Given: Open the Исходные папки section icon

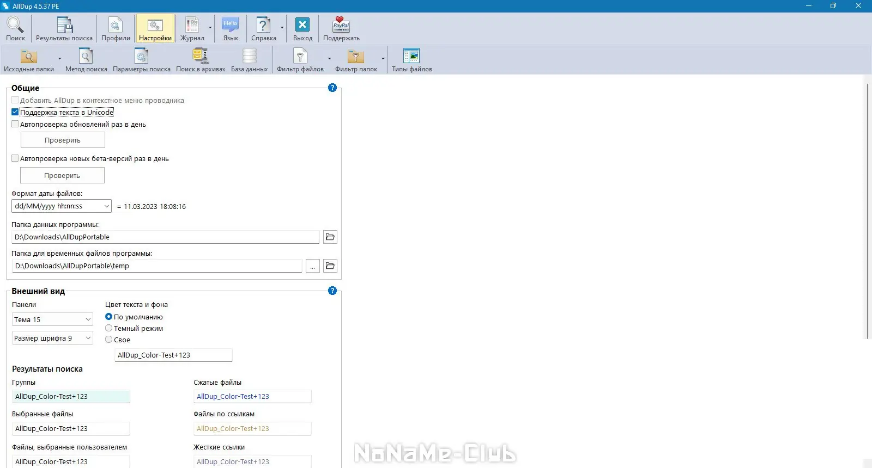Looking at the screenshot, I should click(x=29, y=60).
